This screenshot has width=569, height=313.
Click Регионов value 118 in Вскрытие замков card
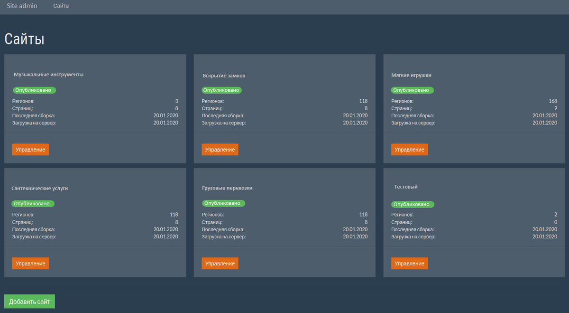(363, 101)
